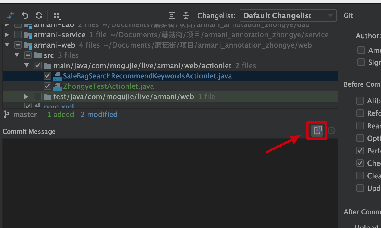Select the test/java/com/mogujie/live/armani/web row
The width and height of the screenshot is (381, 228).
tap(170, 97)
